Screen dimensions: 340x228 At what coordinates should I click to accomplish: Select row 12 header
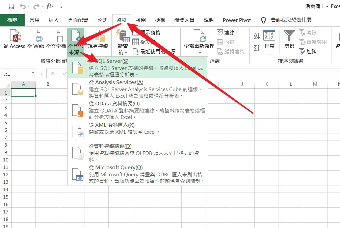[6, 175]
